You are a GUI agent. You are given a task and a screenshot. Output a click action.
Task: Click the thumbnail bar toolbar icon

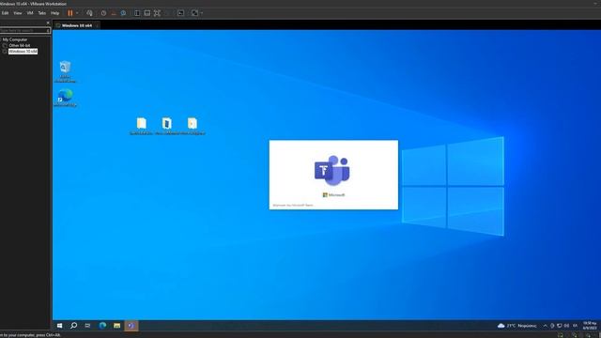click(x=147, y=13)
